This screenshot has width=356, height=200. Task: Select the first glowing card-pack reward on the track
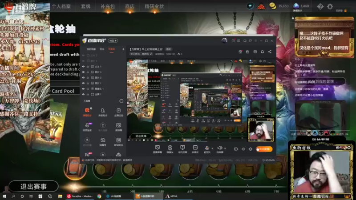pyautogui.click(x=75, y=168)
